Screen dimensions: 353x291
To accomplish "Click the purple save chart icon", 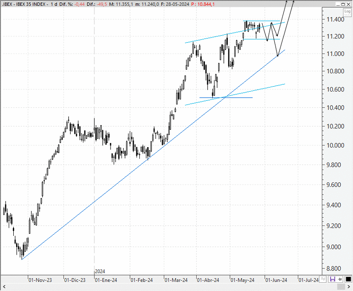I will pyautogui.click(x=332, y=279).
